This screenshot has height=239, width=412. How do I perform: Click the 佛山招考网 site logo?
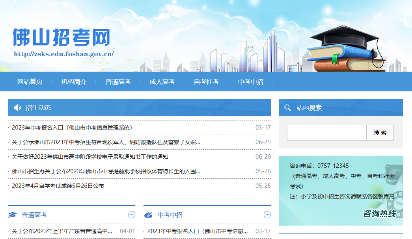pos(61,37)
